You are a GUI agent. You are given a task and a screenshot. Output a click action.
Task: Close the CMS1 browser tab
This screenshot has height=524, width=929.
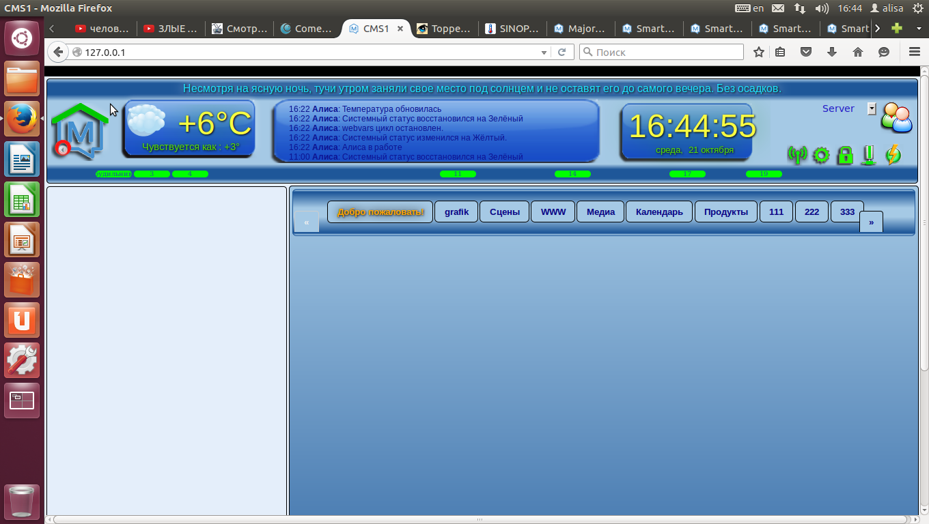point(400,29)
